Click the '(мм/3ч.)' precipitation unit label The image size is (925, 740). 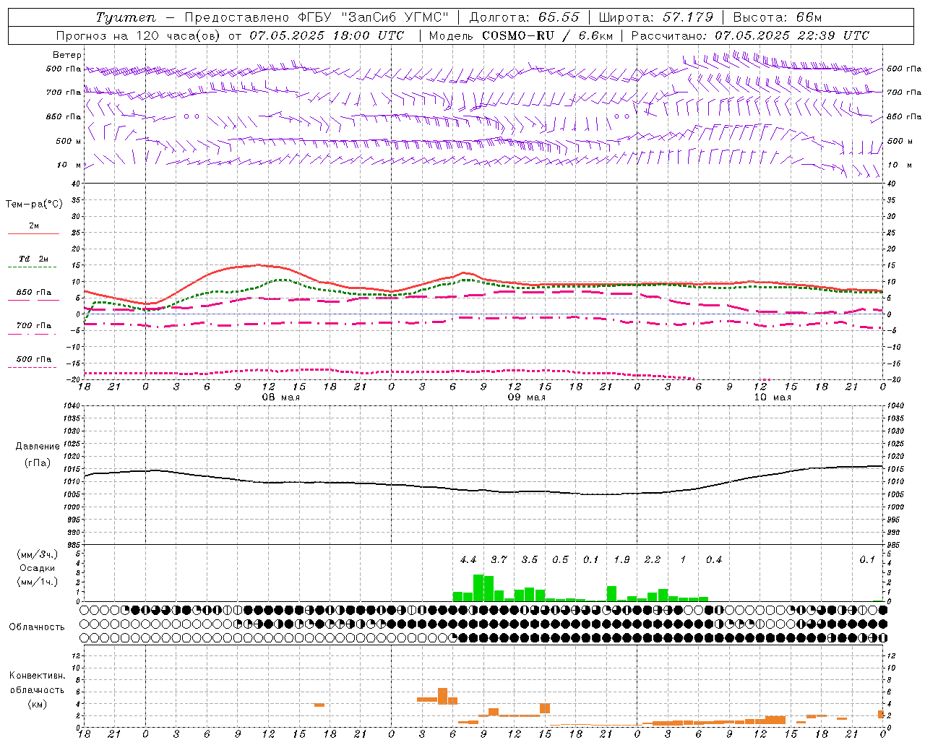36,555
